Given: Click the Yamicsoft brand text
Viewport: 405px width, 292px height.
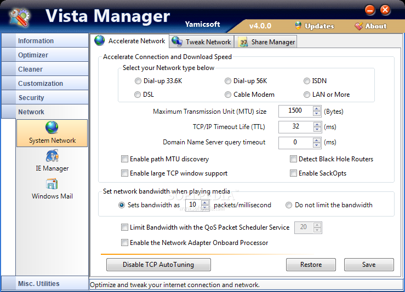Looking at the screenshot, I should pyautogui.click(x=203, y=24).
